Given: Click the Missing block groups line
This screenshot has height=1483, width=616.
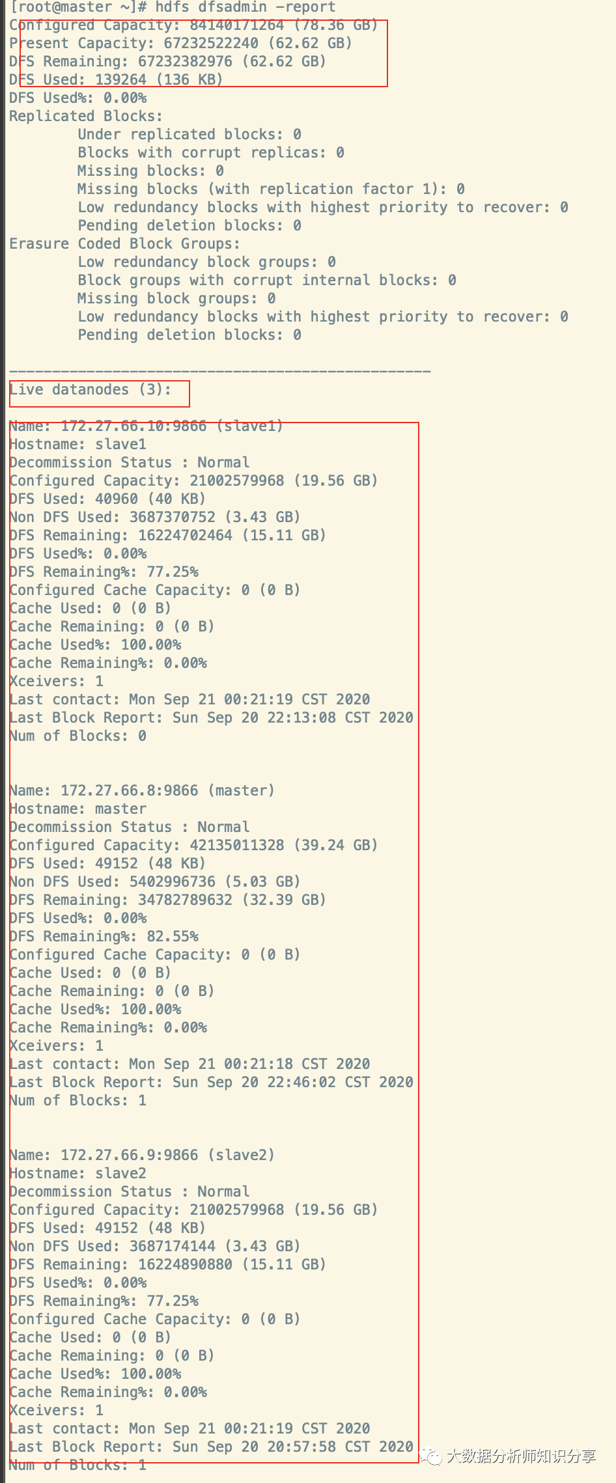Looking at the screenshot, I should (176, 298).
